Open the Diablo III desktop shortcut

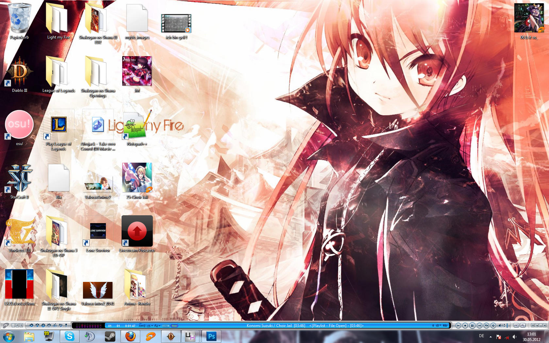point(19,73)
